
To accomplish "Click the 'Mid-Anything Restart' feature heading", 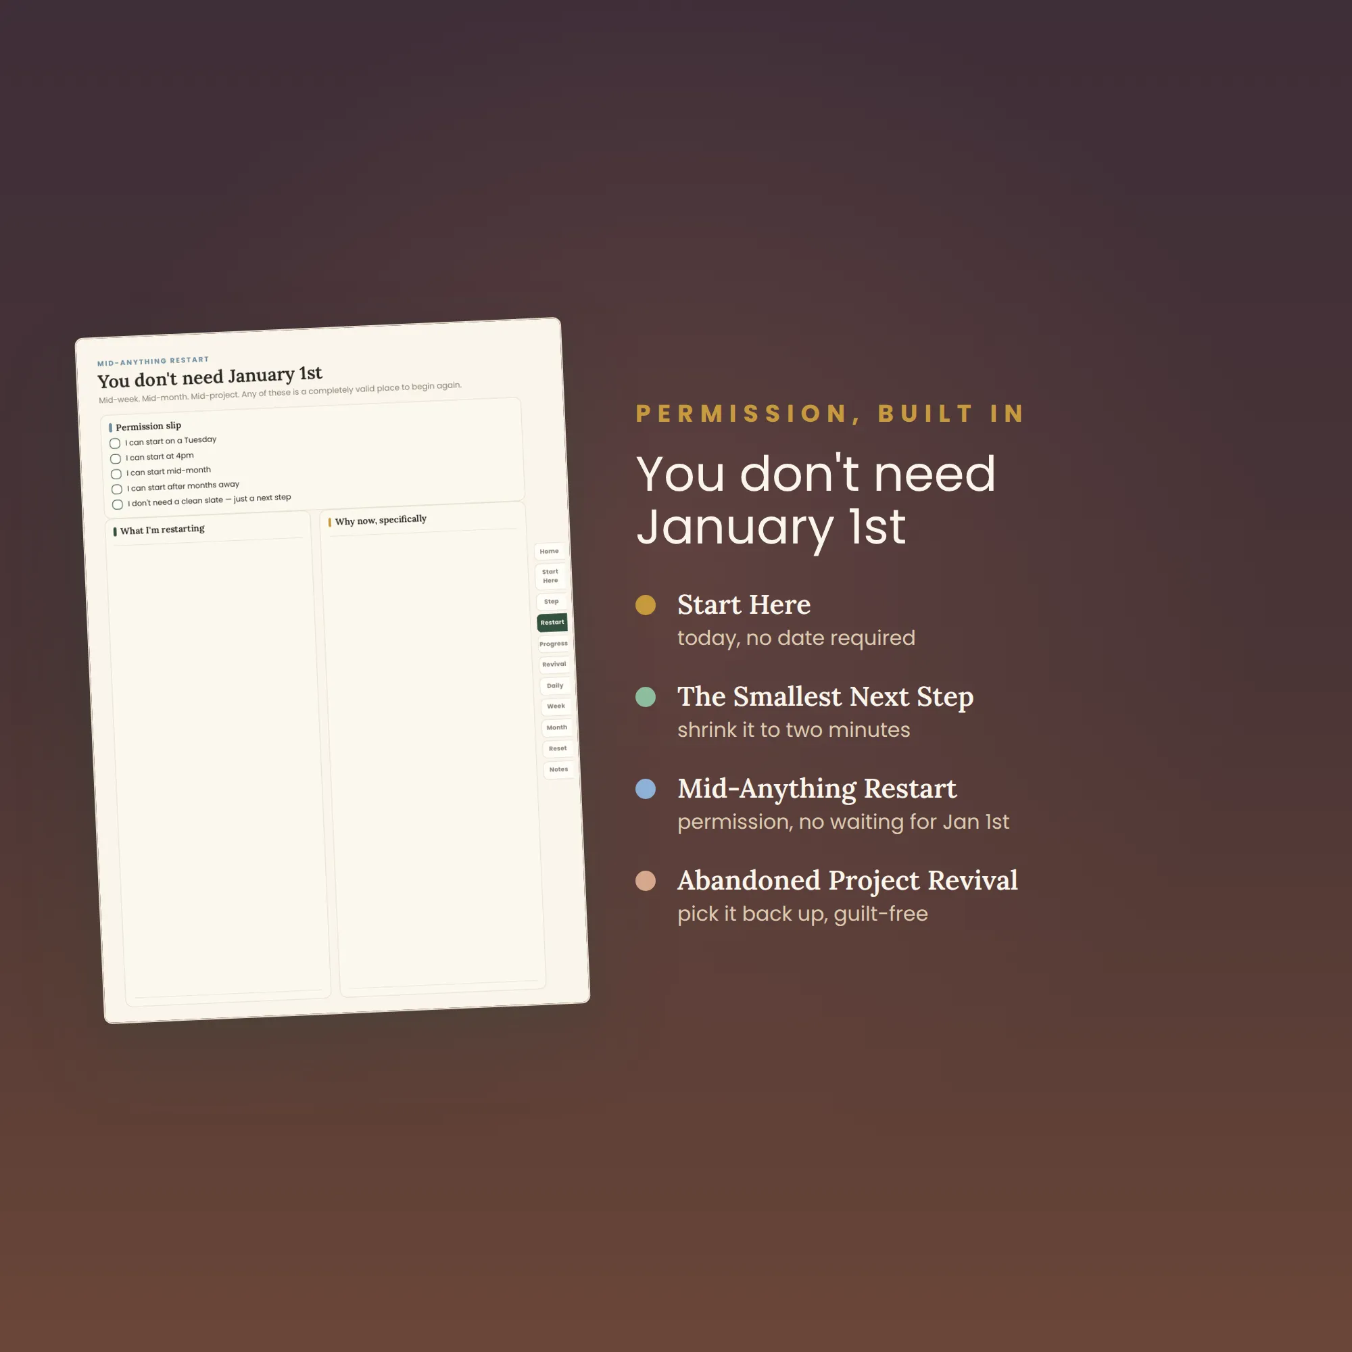I will click(817, 789).
